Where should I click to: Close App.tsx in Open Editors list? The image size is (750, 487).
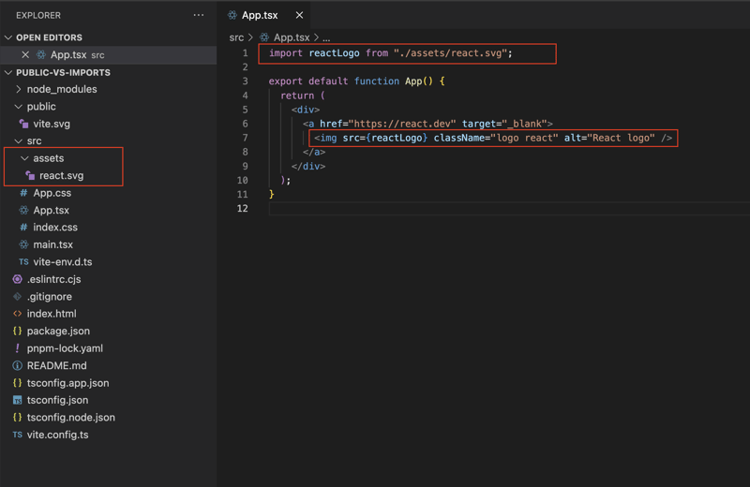pos(25,55)
